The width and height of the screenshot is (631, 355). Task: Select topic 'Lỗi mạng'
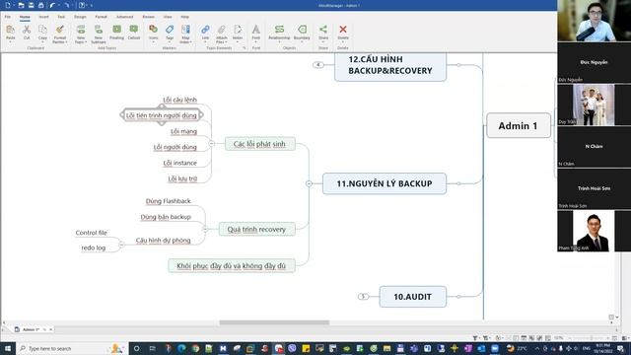click(183, 131)
